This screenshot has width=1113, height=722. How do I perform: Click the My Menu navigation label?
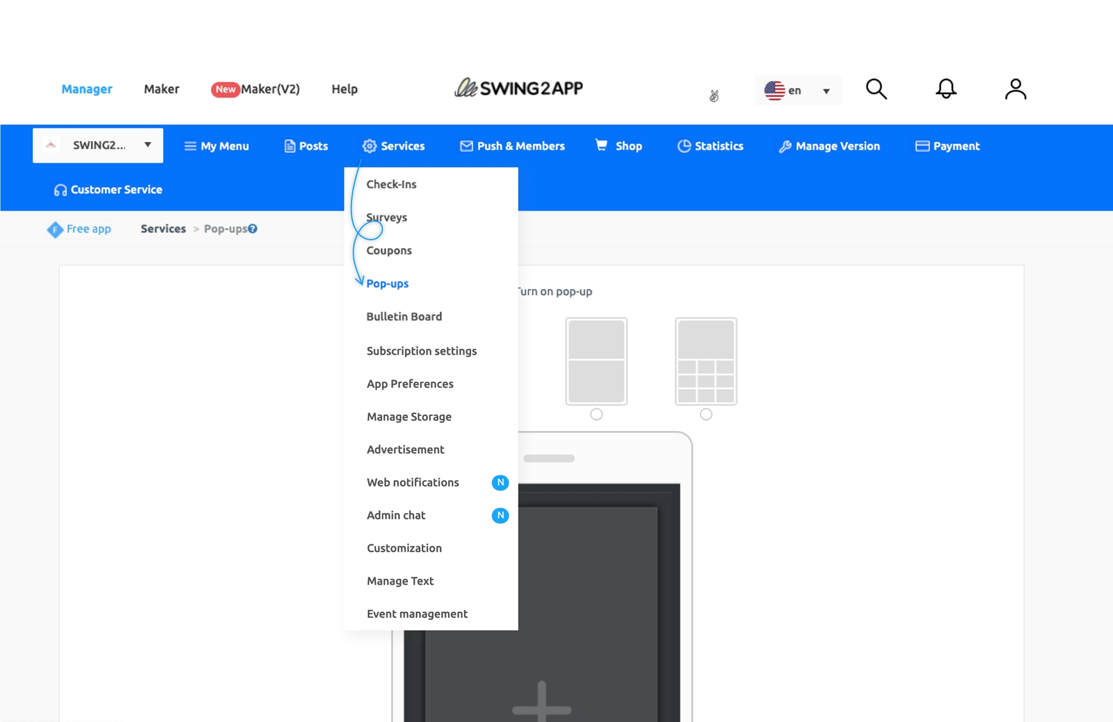[225, 146]
